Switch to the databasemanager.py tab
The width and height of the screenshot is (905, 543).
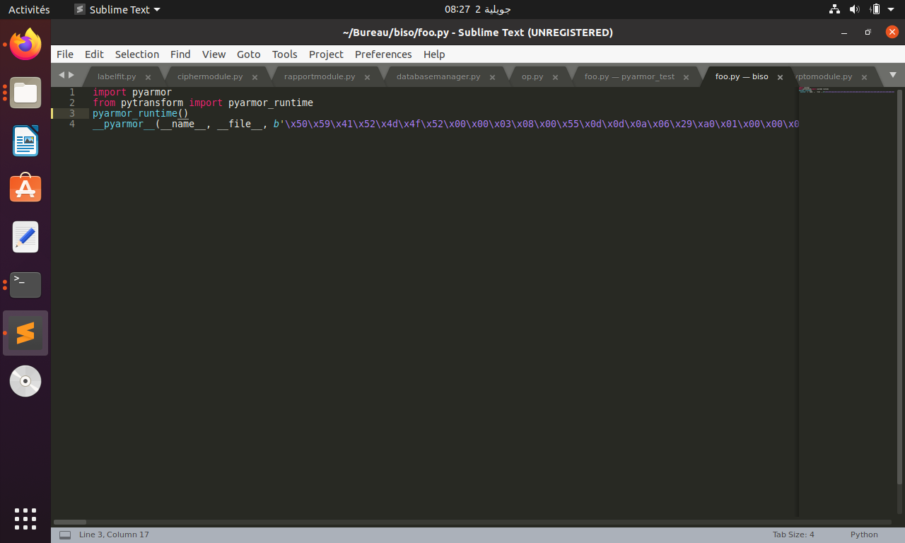pyautogui.click(x=438, y=76)
